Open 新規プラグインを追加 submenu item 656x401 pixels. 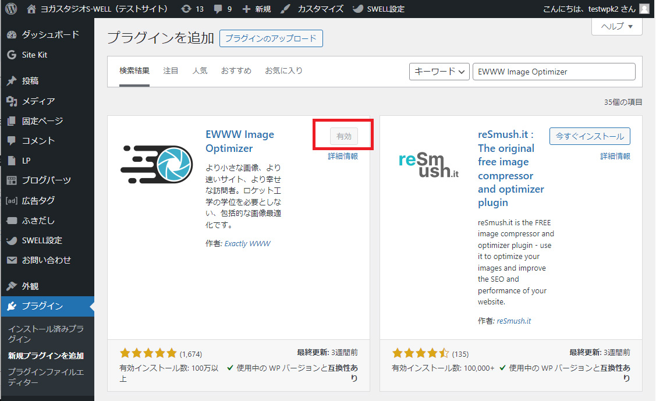point(46,356)
